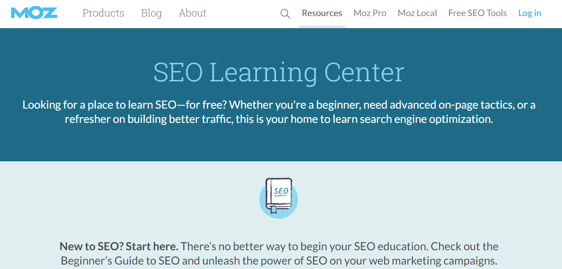Open the search magnifier icon
The image size is (562, 269).
285,13
